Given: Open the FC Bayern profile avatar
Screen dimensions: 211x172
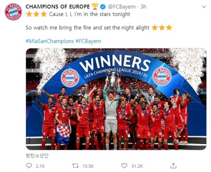Looking at the screenshot, I should click(x=13, y=12).
